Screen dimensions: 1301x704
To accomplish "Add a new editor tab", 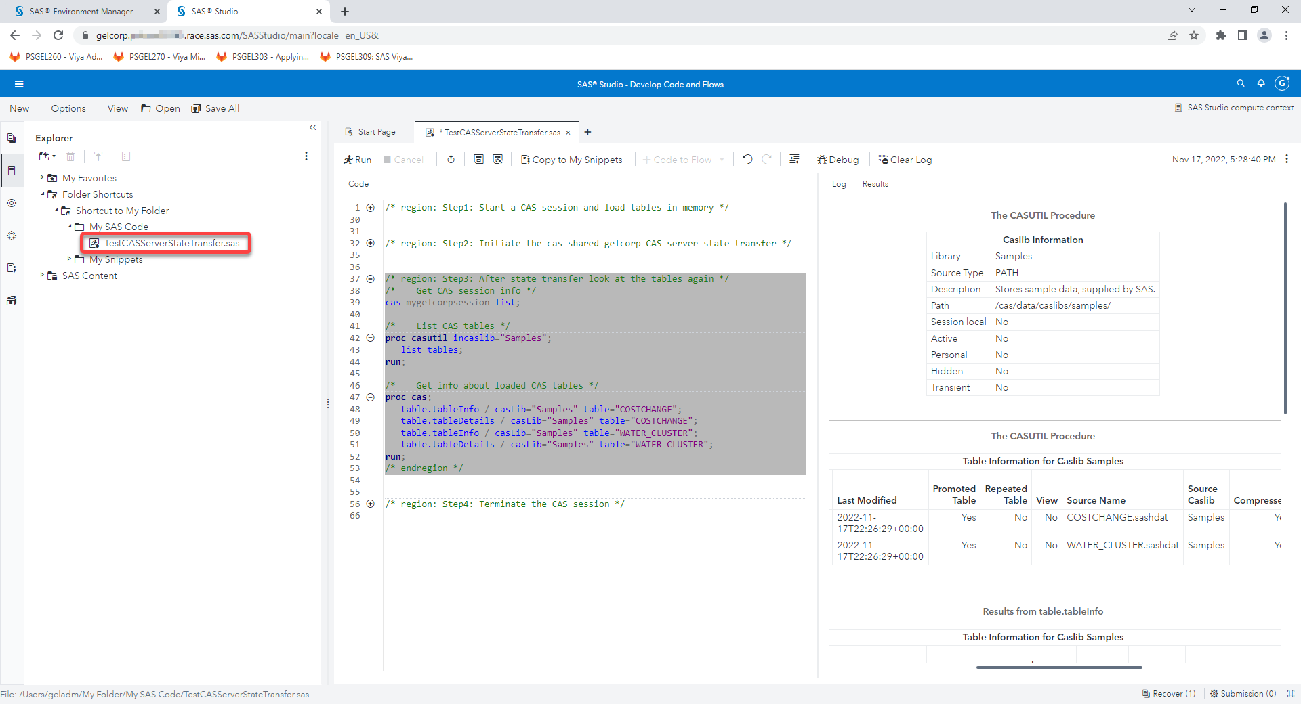I will click(x=587, y=132).
